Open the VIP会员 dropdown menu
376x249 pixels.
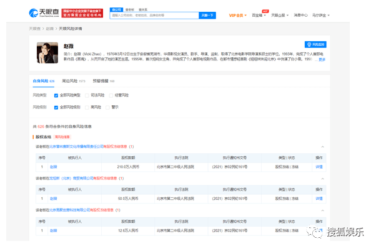tap(237, 16)
